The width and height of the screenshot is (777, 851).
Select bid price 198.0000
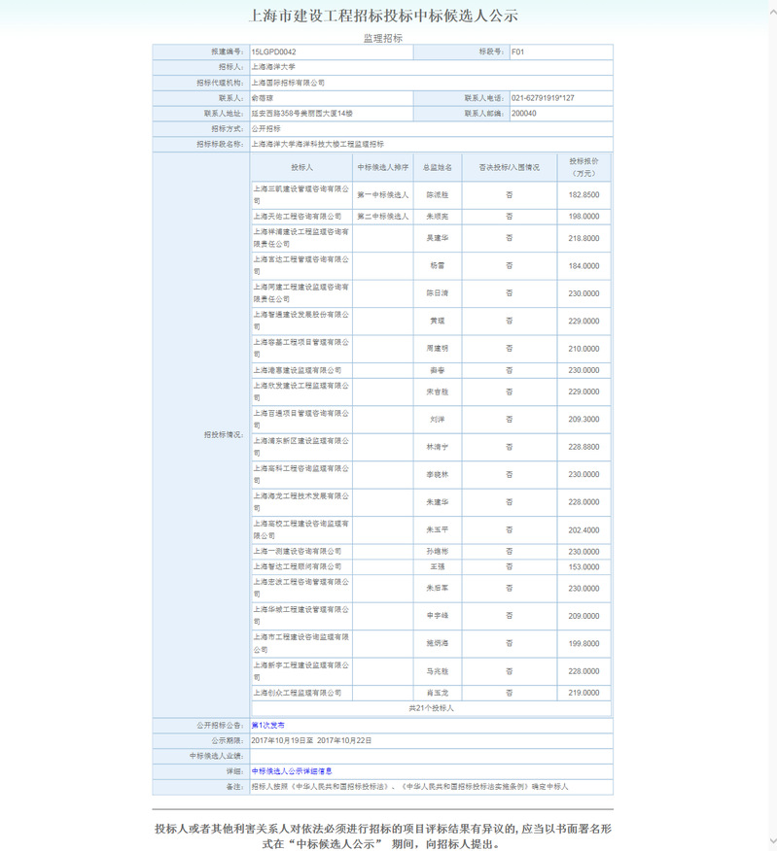[x=584, y=217]
